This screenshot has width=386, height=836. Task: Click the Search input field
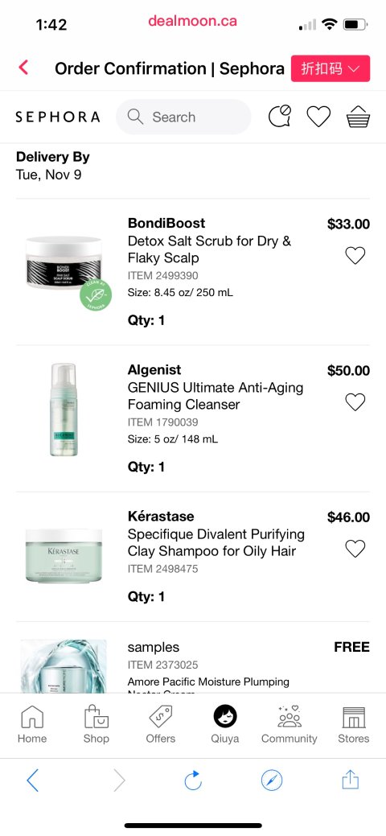(x=183, y=117)
